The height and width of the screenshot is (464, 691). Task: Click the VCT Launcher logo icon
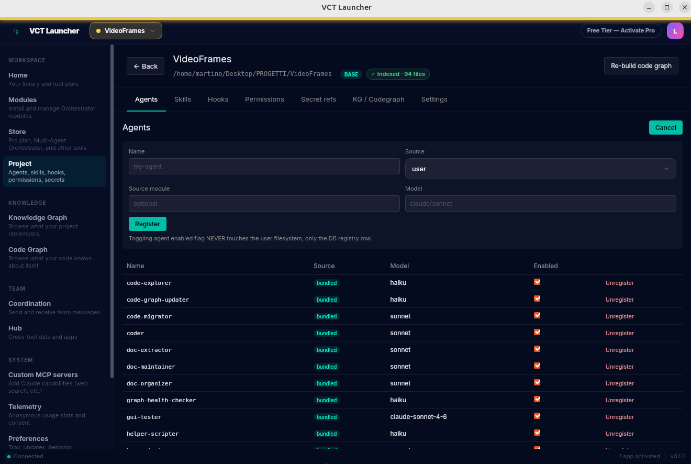pos(16,31)
